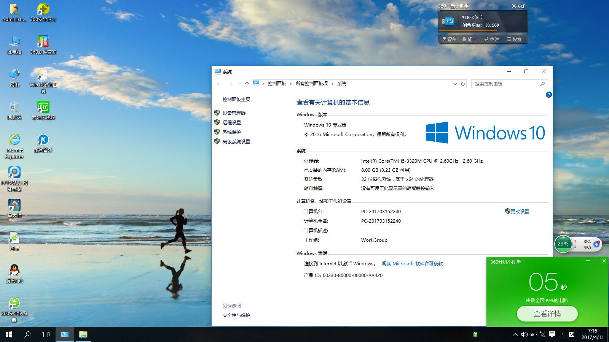Click the 29% memory accelerator ball
This screenshot has height=342, width=609.
[x=563, y=244]
